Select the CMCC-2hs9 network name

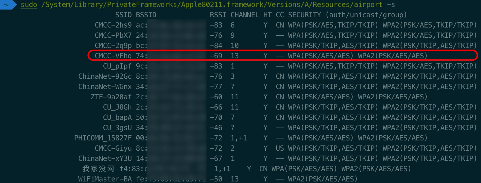pyautogui.click(x=113, y=25)
